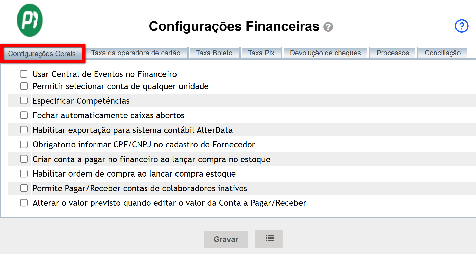This screenshot has width=476, height=278.
Task: Check Habilitar exportação para sistema contábil AlterData
Action: (24, 130)
